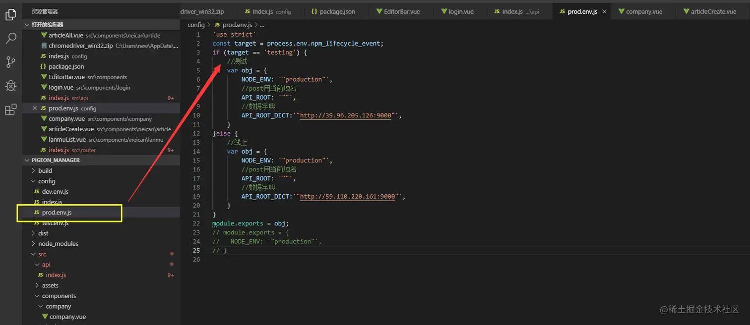Open index.js config in open editors
This screenshot has width=750, height=325.
101,56
